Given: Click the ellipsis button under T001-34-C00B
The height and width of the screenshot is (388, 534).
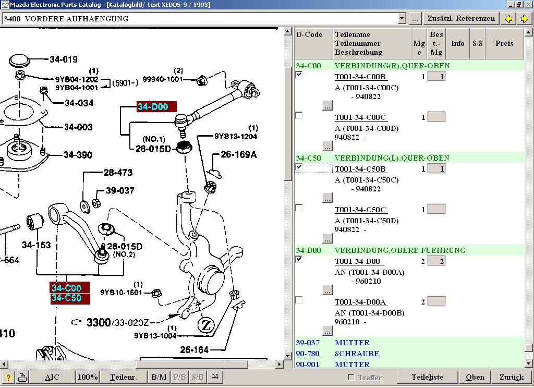Looking at the screenshot, I should [327, 105].
